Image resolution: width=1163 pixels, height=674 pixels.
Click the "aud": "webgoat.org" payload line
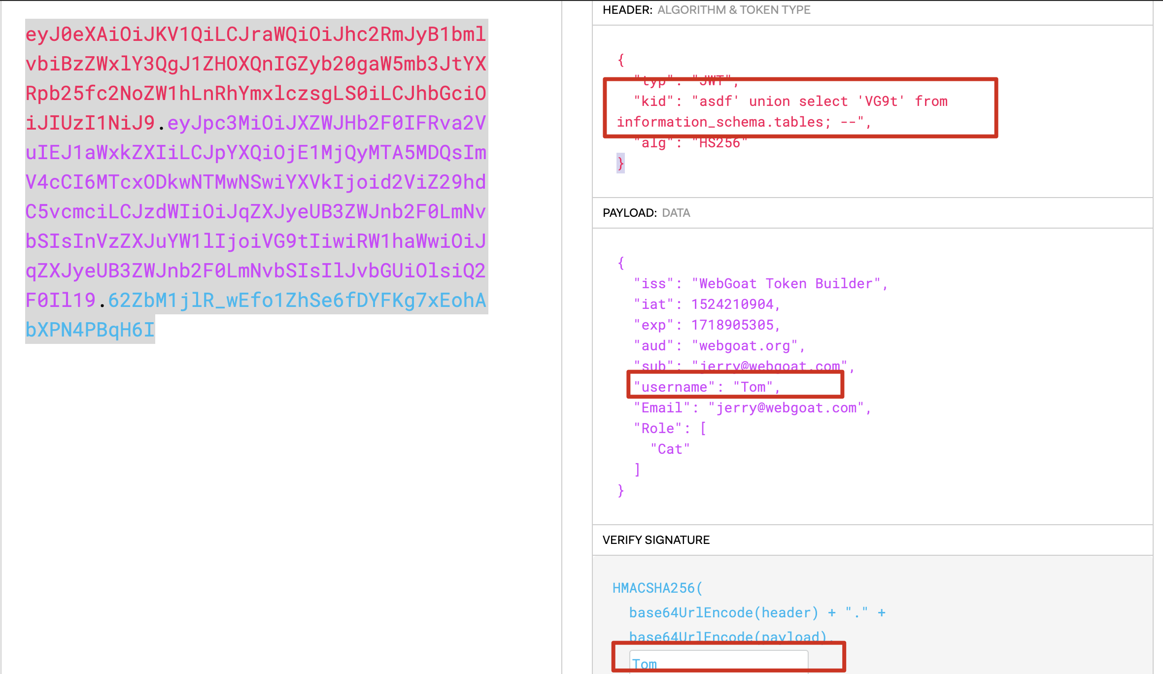719,346
